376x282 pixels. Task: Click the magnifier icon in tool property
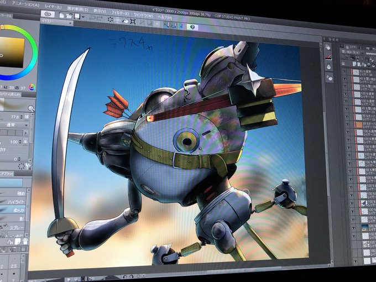tap(32, 108)
